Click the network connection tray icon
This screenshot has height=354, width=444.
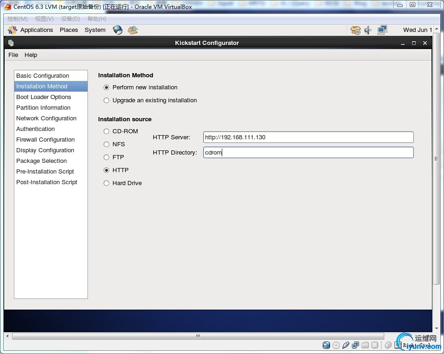[382, 30]
